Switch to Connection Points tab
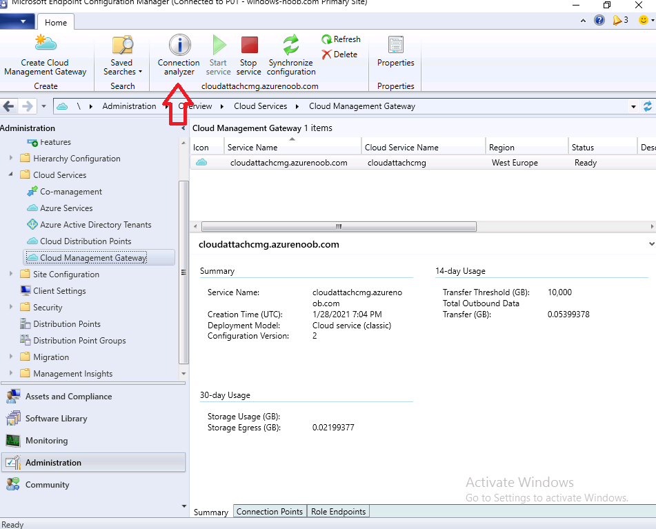656x529 pixels. tap(270, 512)
